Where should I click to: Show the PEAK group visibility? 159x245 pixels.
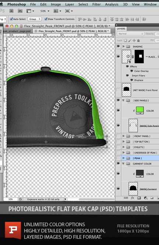point(118,158)
